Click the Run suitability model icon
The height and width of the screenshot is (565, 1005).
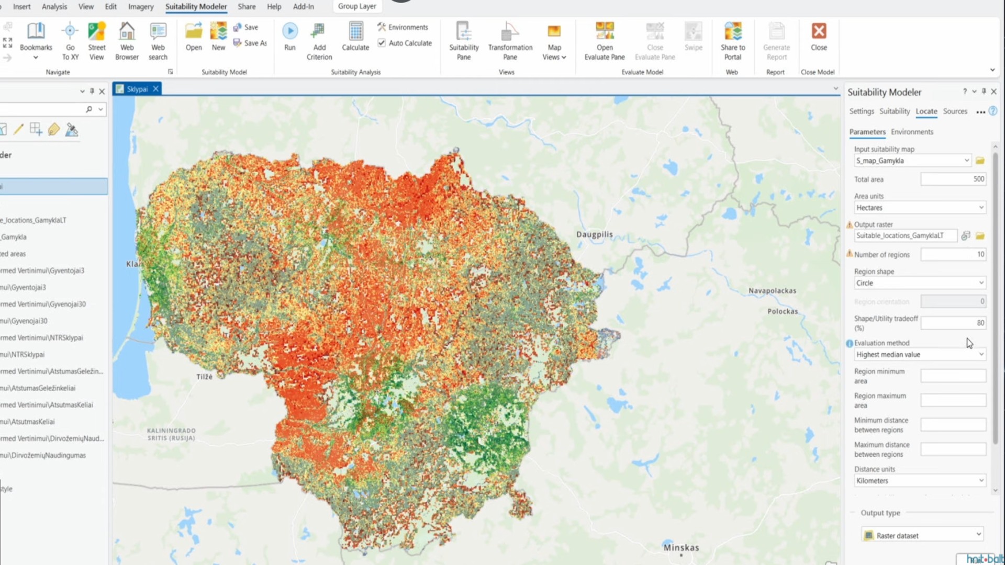tap(290, 32)
